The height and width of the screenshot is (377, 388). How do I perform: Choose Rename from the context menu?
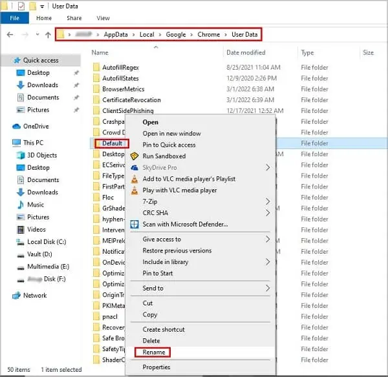point(153,352)
